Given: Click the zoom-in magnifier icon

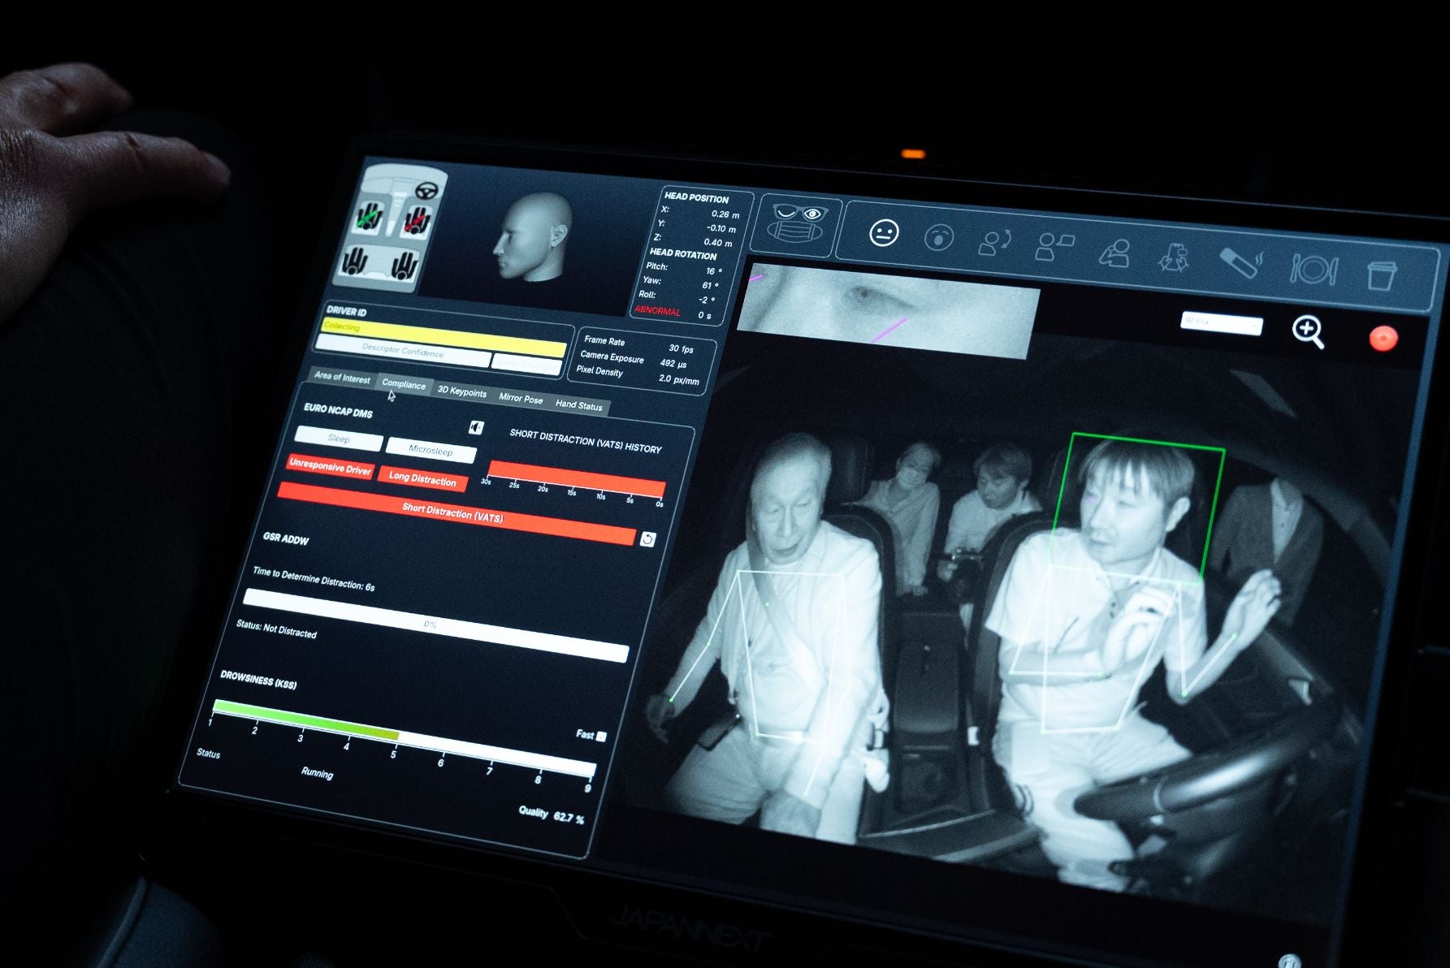Looking at the screenshot, I should tap(1308, 331).
